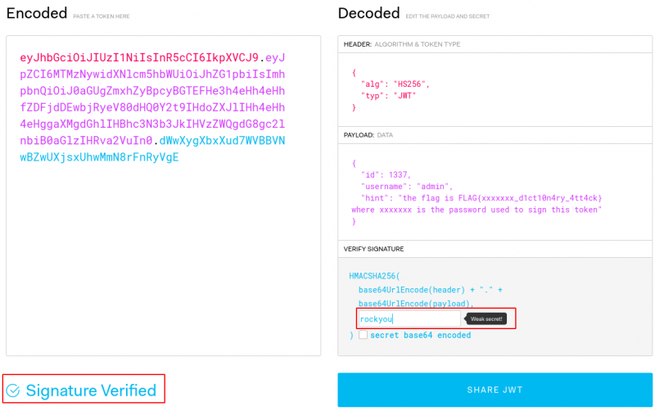Click the Decoded heading
This screenshot has width=655, height=411.
368,13
